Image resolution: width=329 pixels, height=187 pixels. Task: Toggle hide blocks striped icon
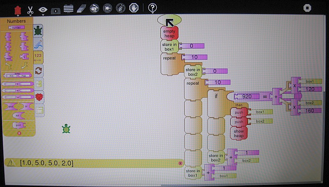pos(69,8)
